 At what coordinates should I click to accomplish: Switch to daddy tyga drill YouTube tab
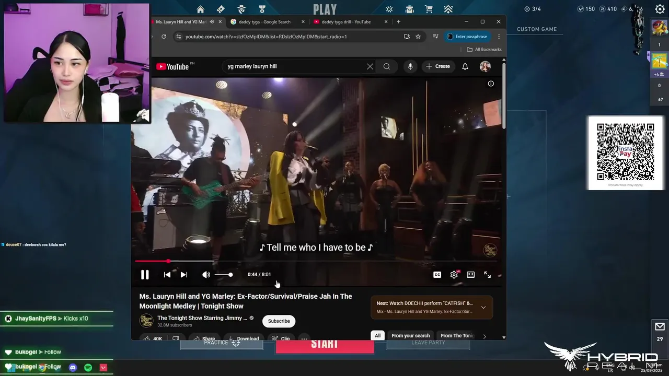pyautogui.click(x=346, y=22)
